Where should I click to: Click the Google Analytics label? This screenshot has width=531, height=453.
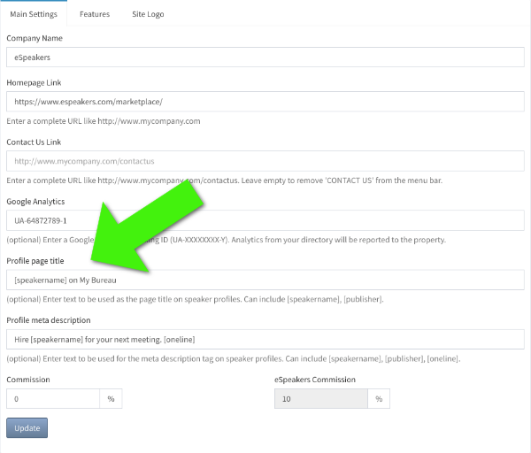coord(35,202)
